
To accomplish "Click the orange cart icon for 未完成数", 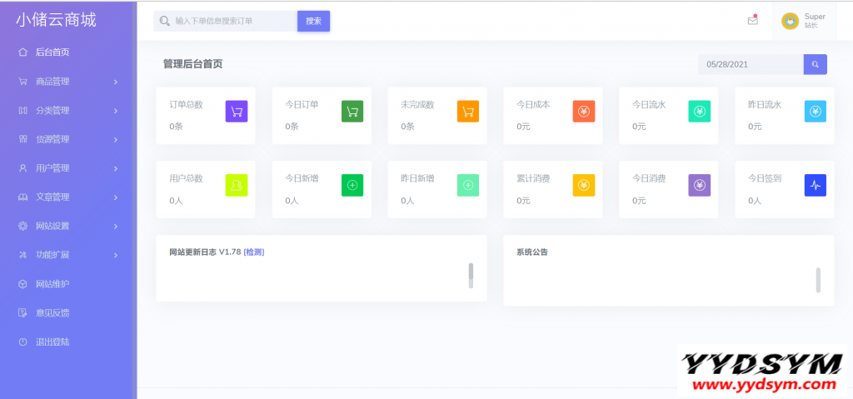I will tap(468, 111).
